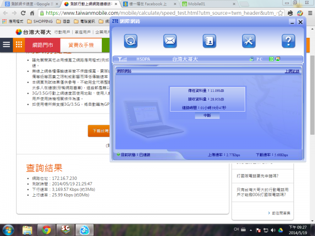
Task: Open the 家庭用戶 link
Action: 83,32
